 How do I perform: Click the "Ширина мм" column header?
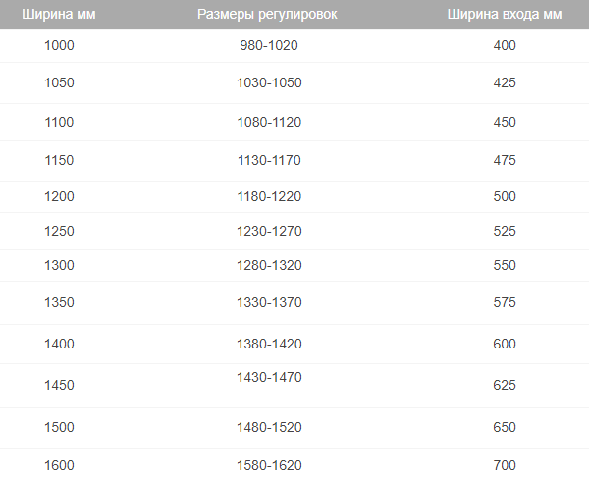click(x=59, y=15)
